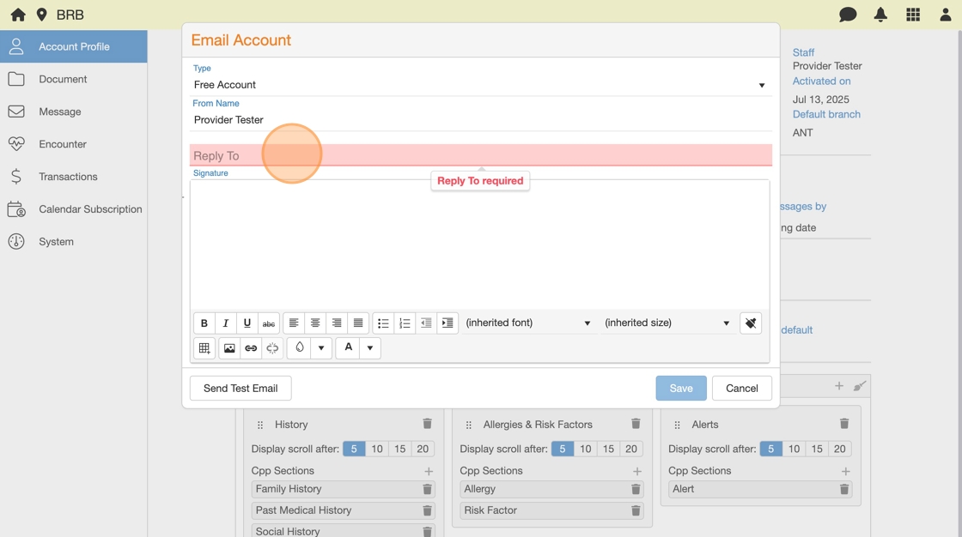Cancel the Email Account dialog
The height and width of the screenshot is (537, 962).
tap(741, 389)
